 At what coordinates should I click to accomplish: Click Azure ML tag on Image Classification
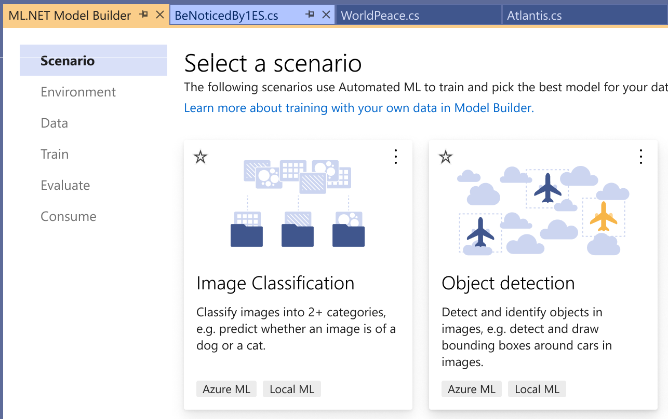[x=226, y=389]
